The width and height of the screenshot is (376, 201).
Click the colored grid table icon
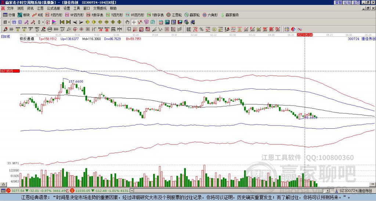pyautogui.click(x=287, y=29)
